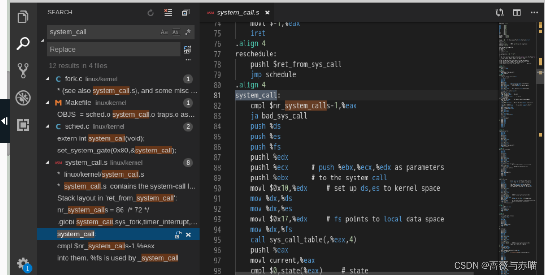Image resolution: width=545 pixels, height=275 pixels.
Task: Collapse fork.c results group
Action: pos(48,79)
